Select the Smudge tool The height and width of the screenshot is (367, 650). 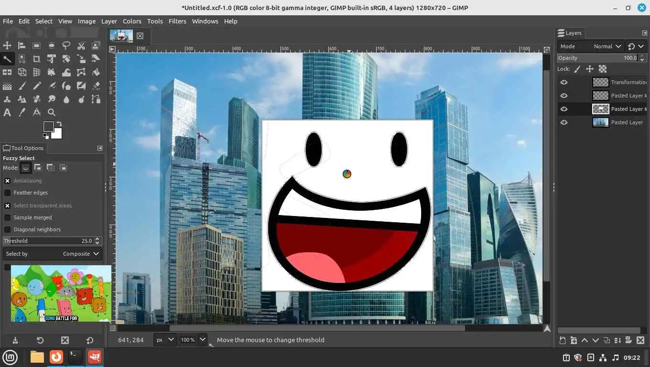pos(52,99)
